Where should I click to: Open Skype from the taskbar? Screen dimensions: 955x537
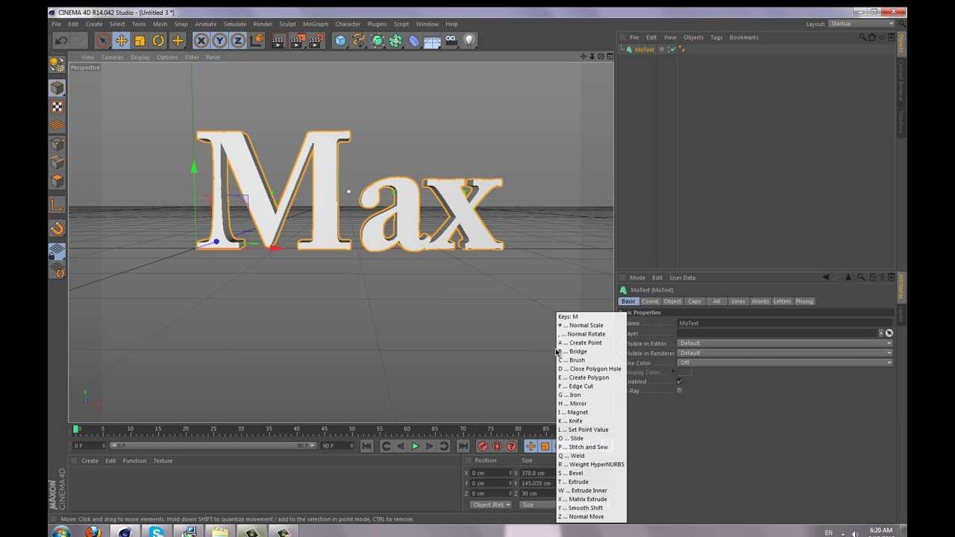click(157, 533)
